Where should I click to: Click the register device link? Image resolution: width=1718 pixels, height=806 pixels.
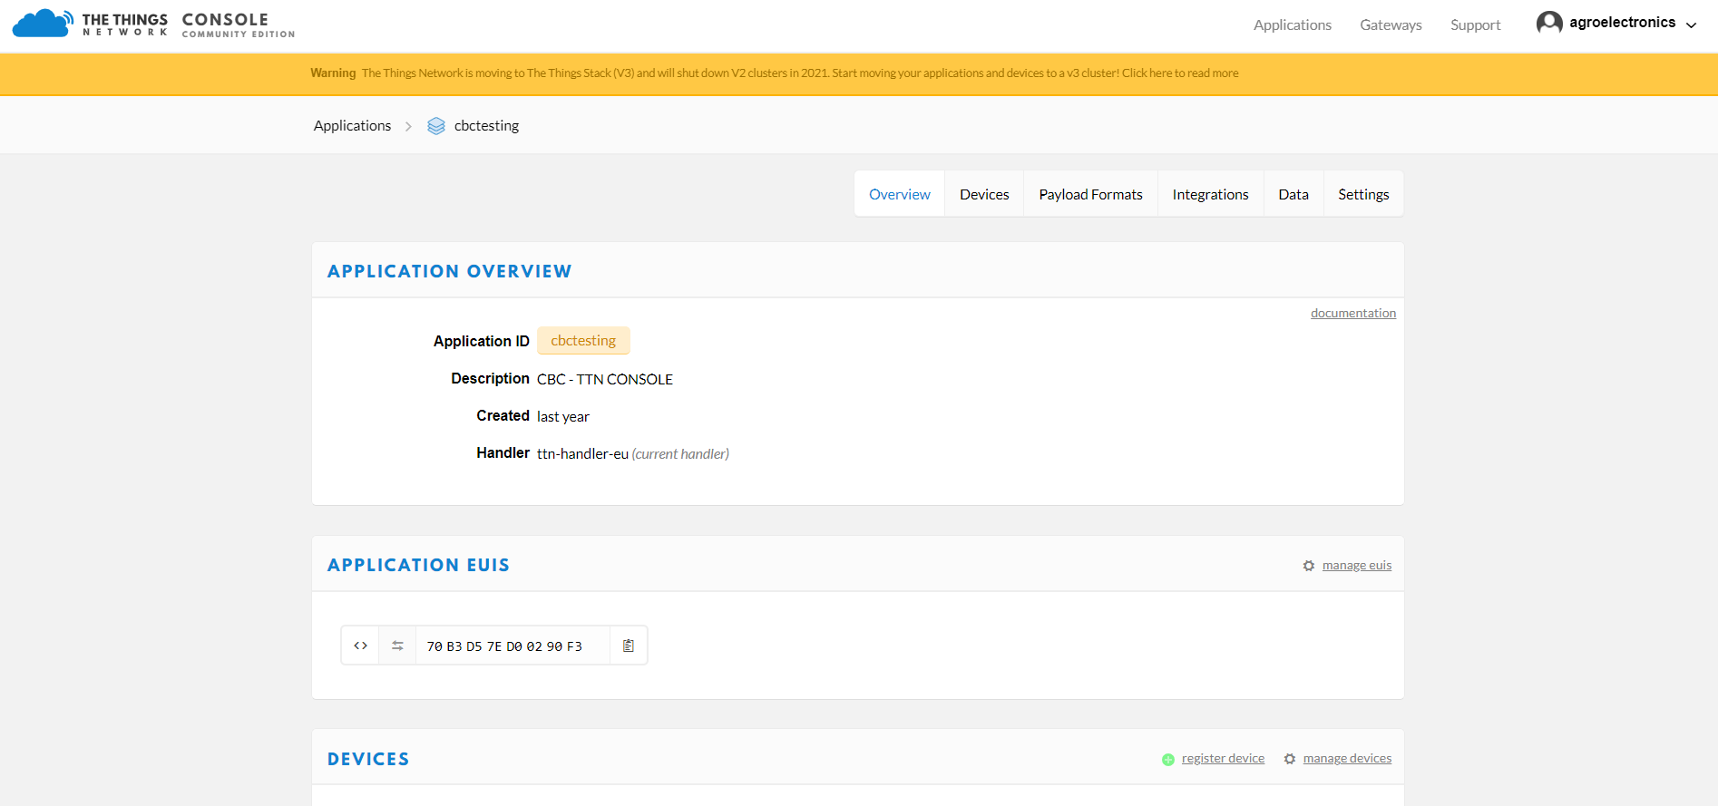pyautogui.click(x=1223, y=759)
